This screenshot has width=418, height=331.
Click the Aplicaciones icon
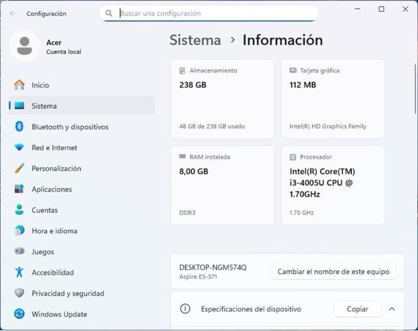[x=19, y=189]
